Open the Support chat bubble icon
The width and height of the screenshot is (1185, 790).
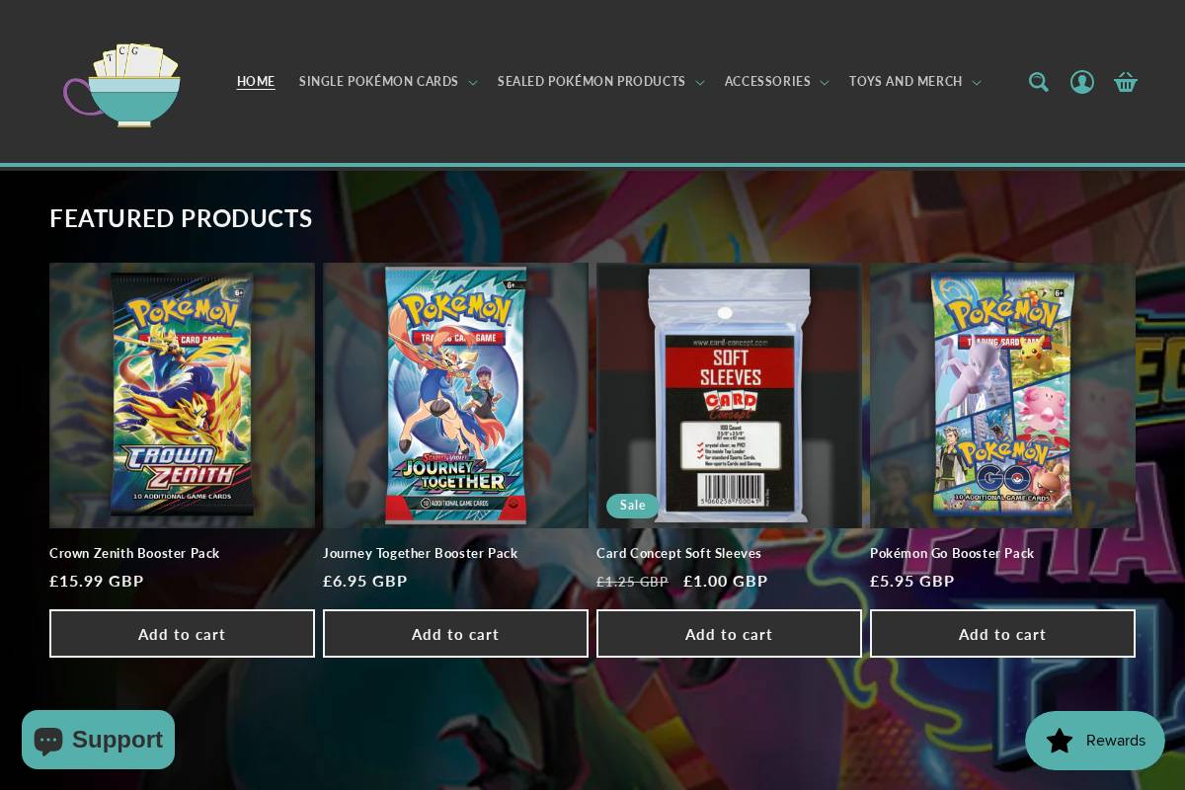(48, 740)
